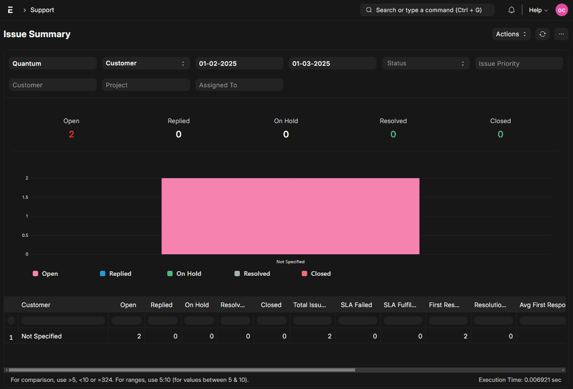The image size is (573, 389).
Task: Open the OC user avatar menu
Action: (x=562, y=10)
